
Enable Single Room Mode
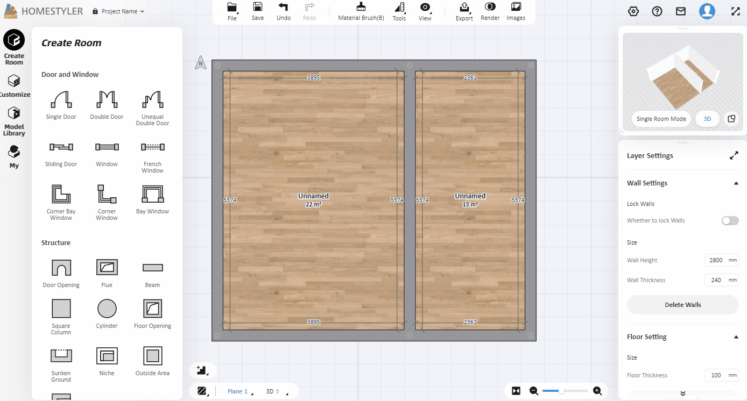coord(661,119)
